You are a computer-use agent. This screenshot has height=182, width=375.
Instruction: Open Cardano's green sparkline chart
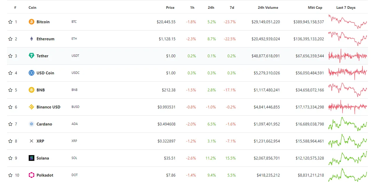348,124
